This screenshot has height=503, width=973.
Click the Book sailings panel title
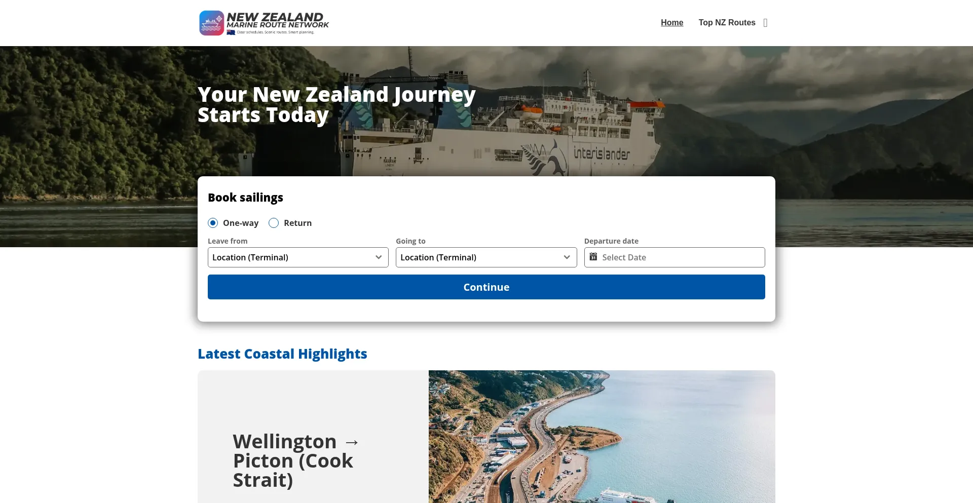(x=245, y=198)
